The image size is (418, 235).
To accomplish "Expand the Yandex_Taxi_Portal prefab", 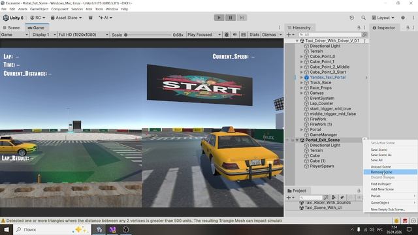I will (x=302, y=77).
